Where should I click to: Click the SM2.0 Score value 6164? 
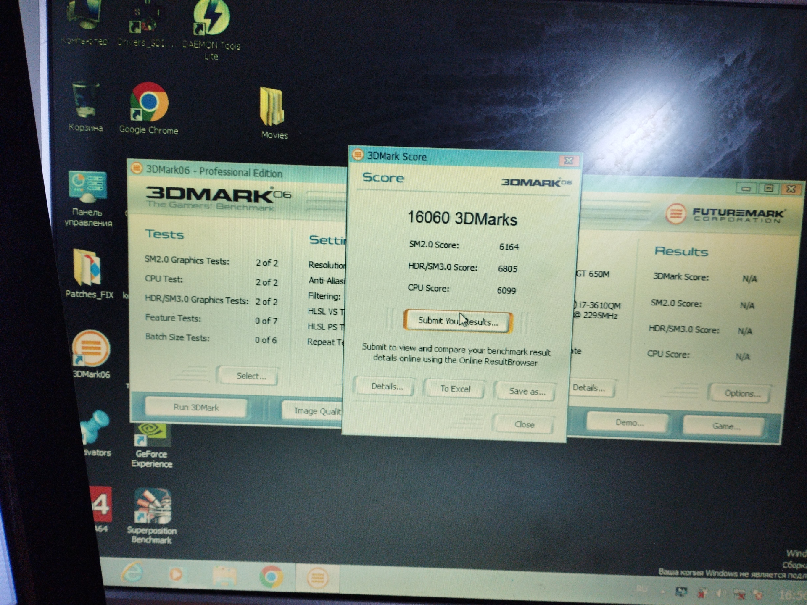pyautogui.click(x=509, y=247)
